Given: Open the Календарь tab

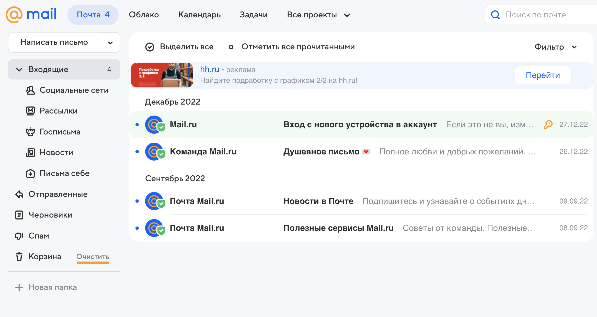Looking at the screenshot, I should click(x=199, y=15).
